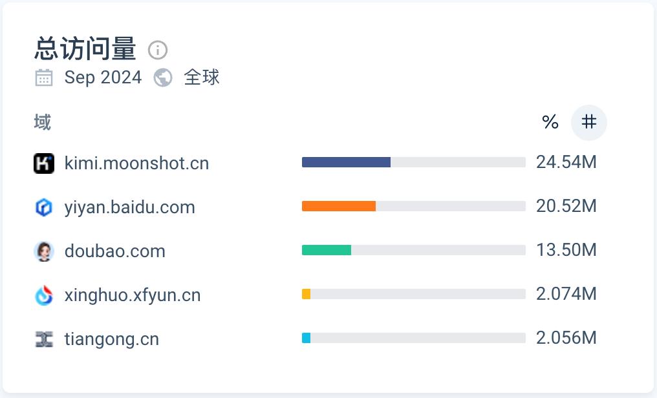Open kimi.moonshot.cn domain link
This screenshot has width=657, height=398.
[136, 163]
